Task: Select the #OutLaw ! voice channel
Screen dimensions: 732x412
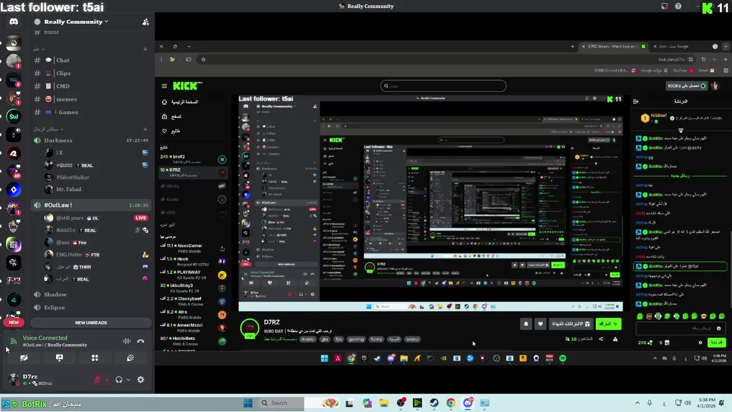Action: pyautogui.click(x=91, y=205)
